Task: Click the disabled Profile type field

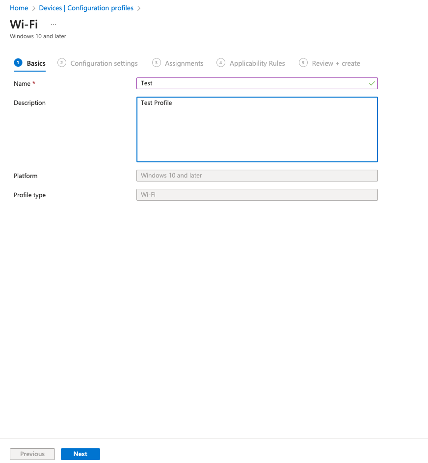Action: (257, 195)
